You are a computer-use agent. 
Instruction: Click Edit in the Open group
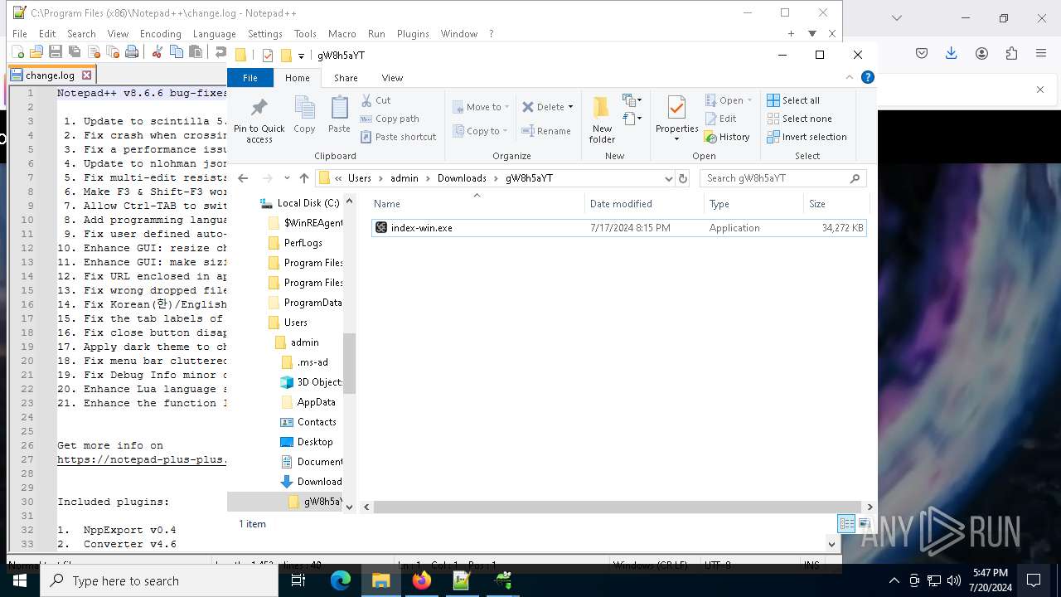click(720, 119)
